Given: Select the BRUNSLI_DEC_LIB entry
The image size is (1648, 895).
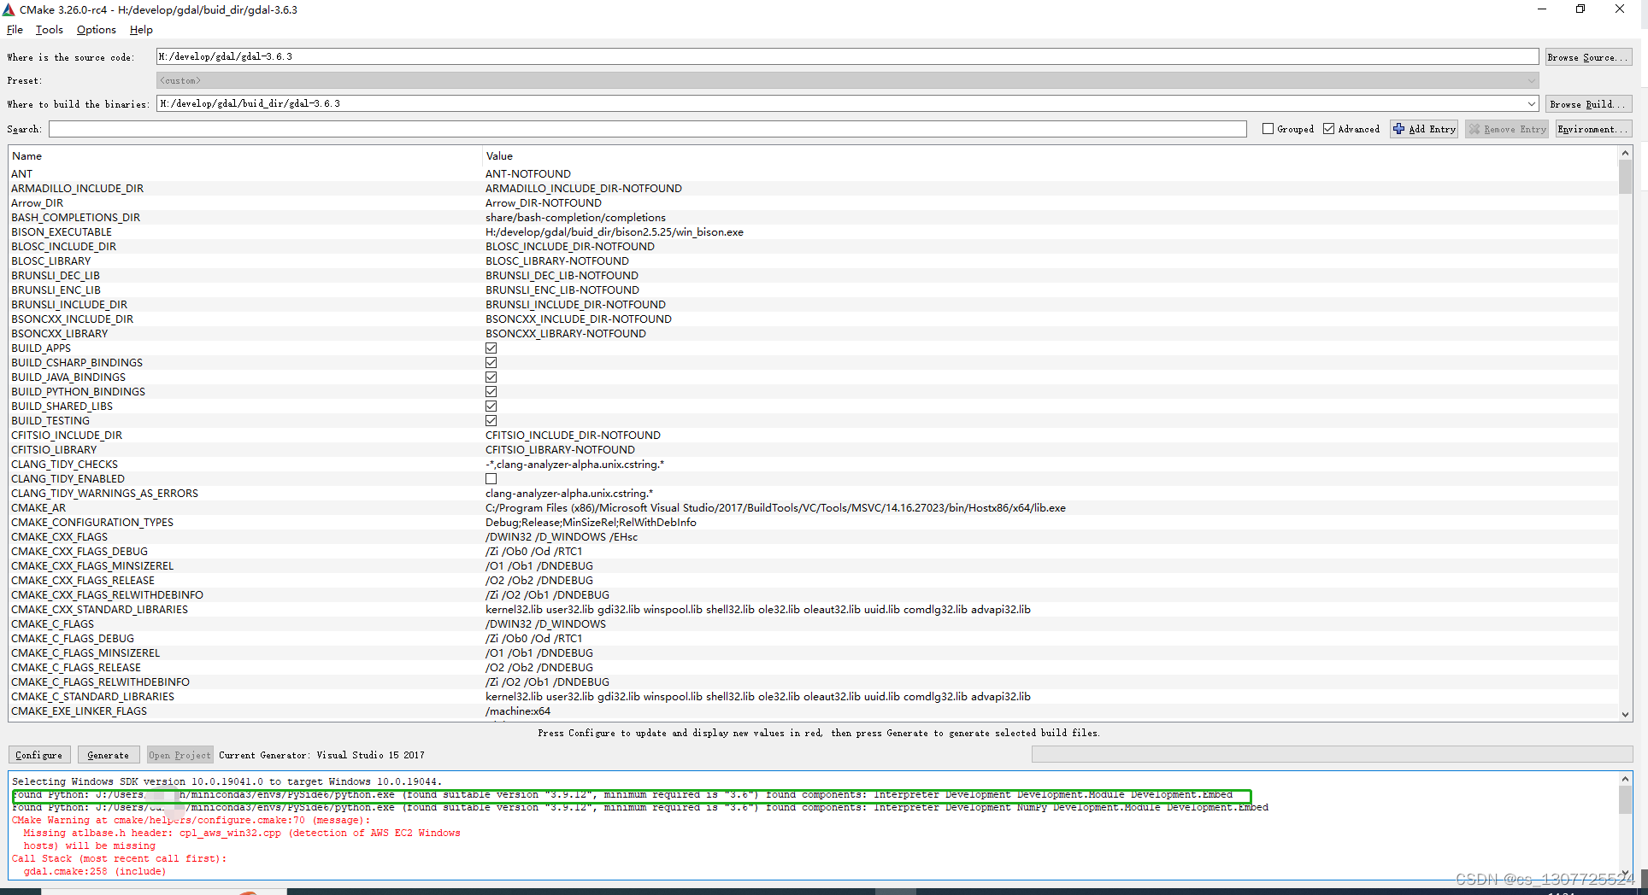Looking at the screenshot, I should coord(56,276).
